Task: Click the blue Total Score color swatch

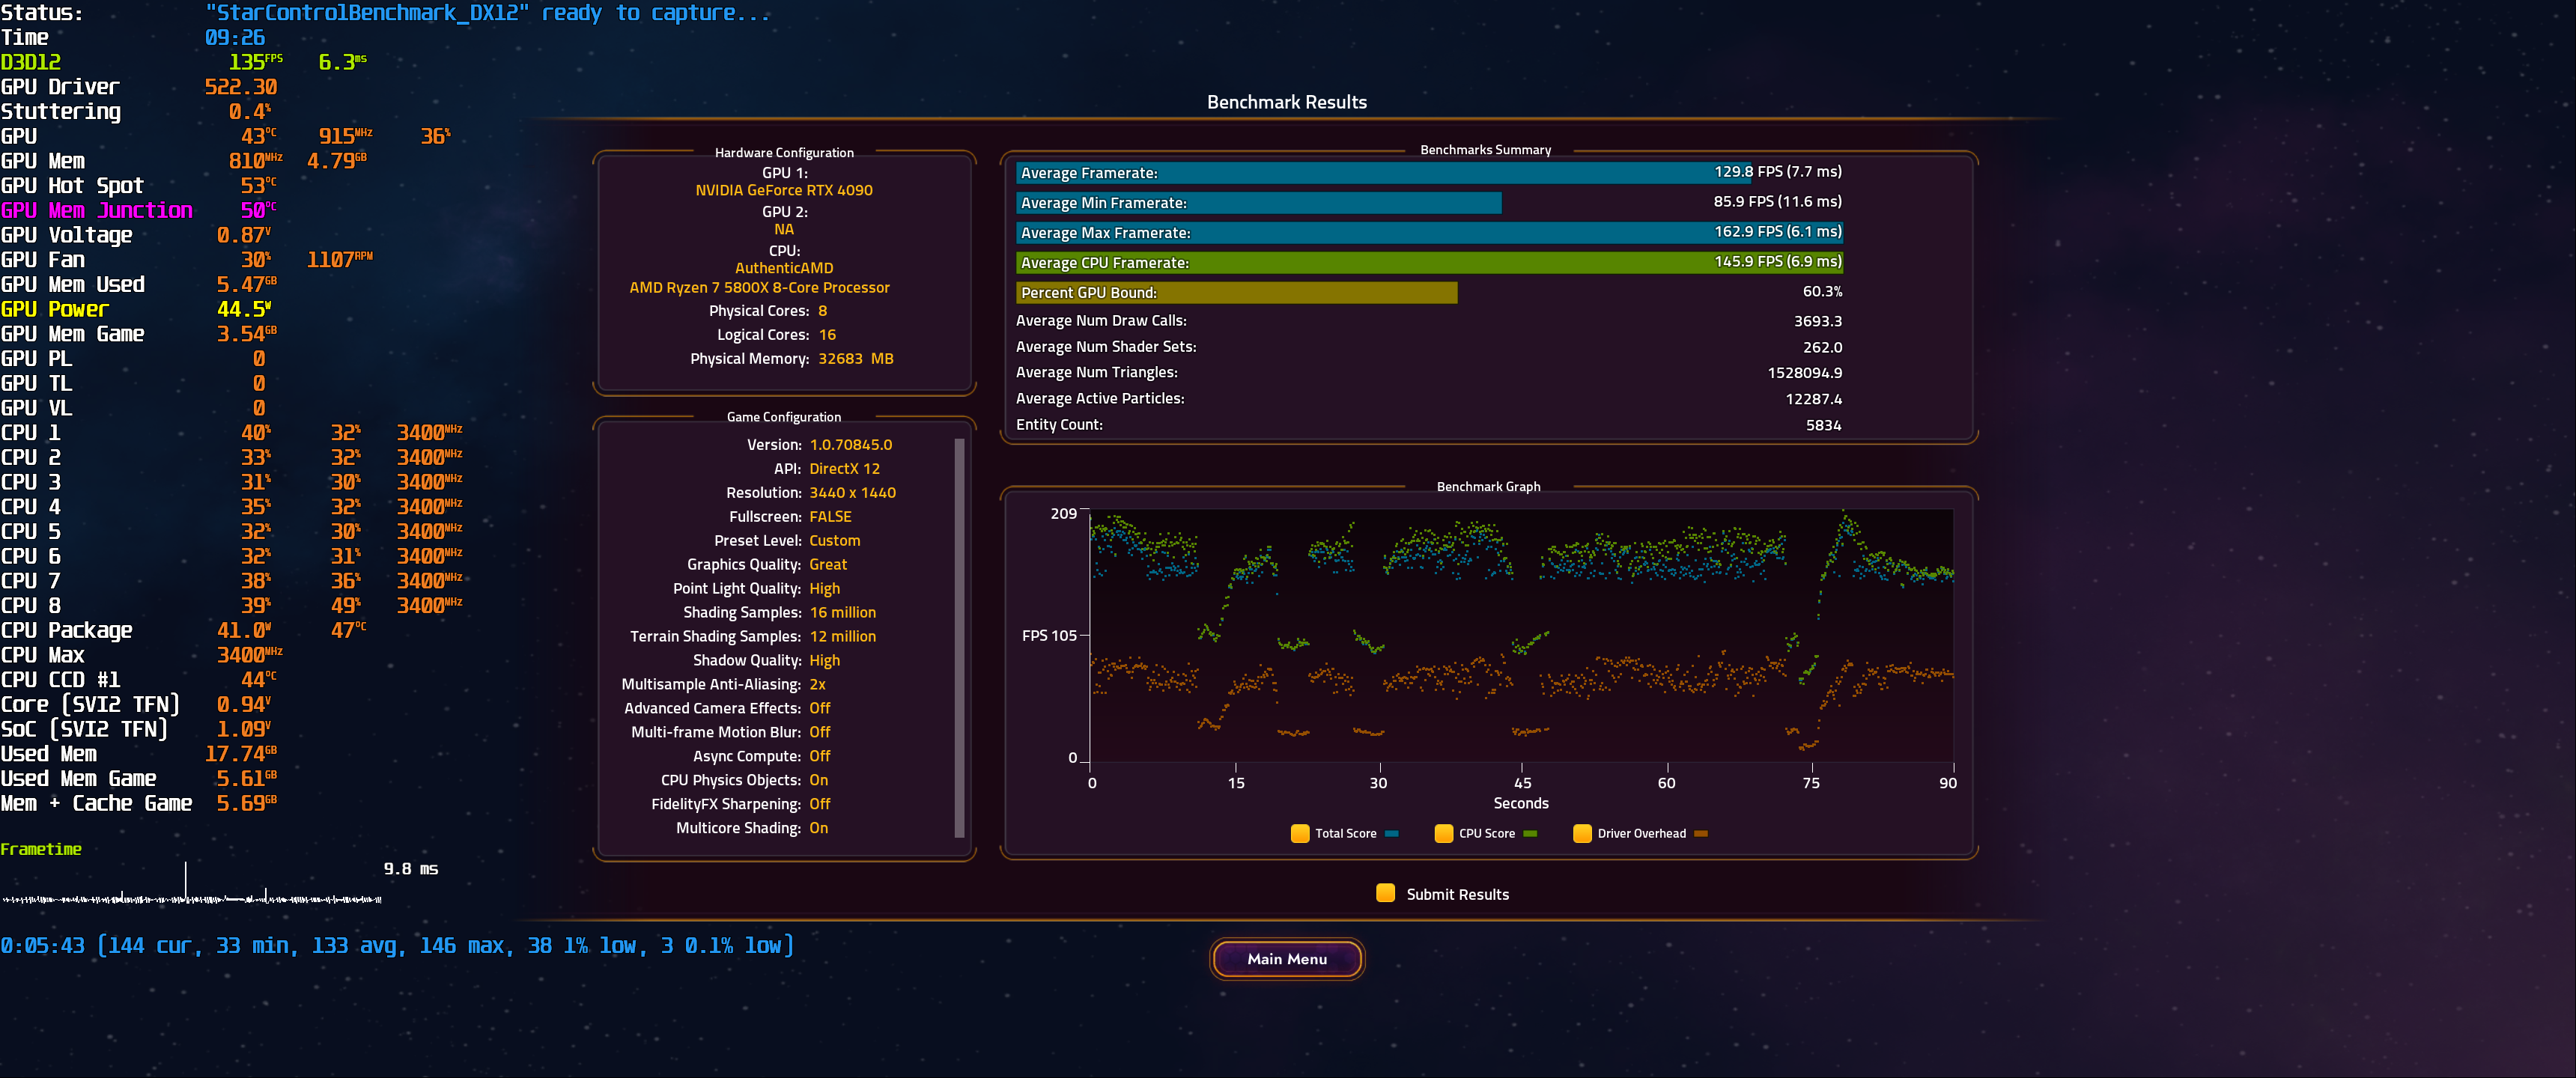Action: pos(1390,833)
